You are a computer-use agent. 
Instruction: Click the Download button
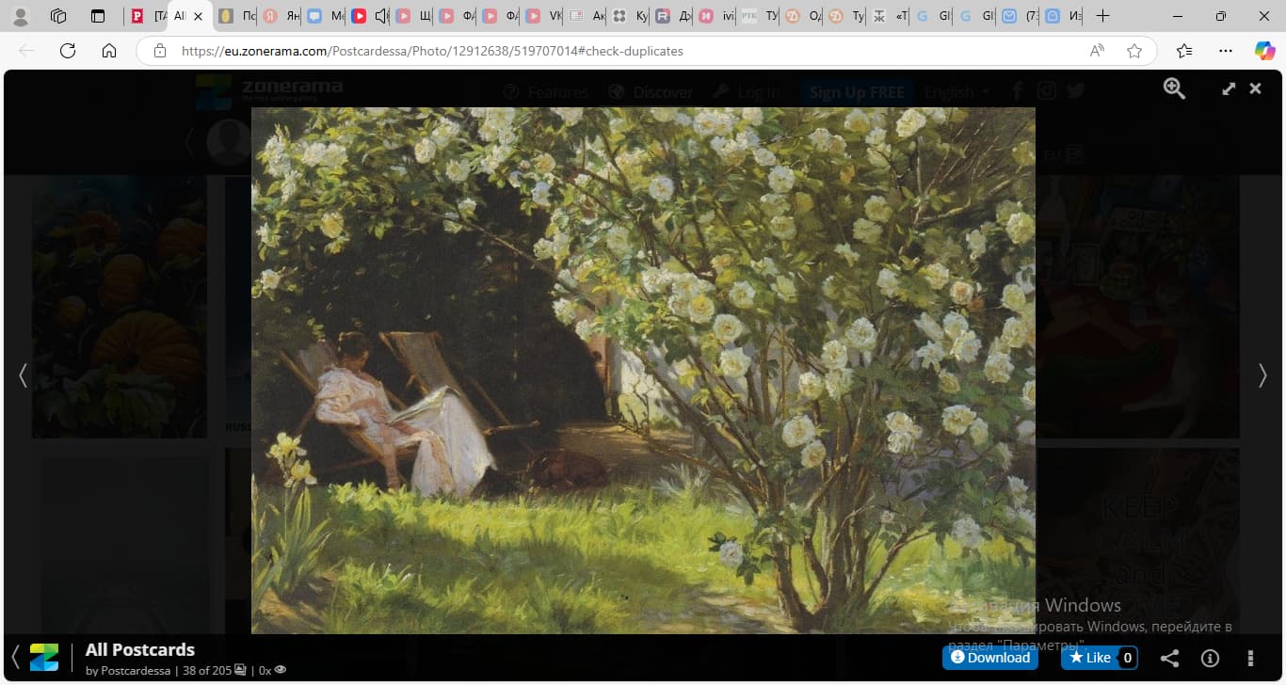click(990, 658)
